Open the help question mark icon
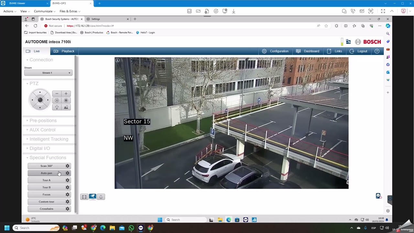414x233 pixels. [x=377, y=51]
